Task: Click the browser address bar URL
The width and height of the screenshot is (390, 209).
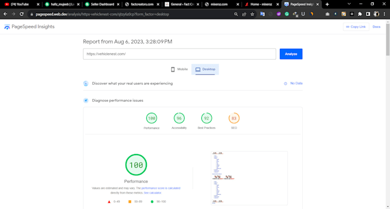Action: [x=102, y=14]
